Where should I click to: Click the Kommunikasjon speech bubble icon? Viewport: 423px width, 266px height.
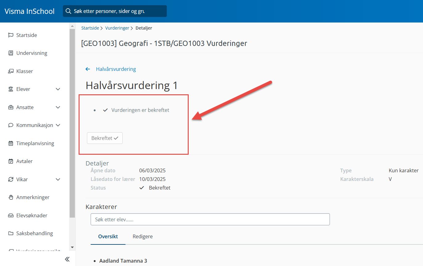(11, 125)
